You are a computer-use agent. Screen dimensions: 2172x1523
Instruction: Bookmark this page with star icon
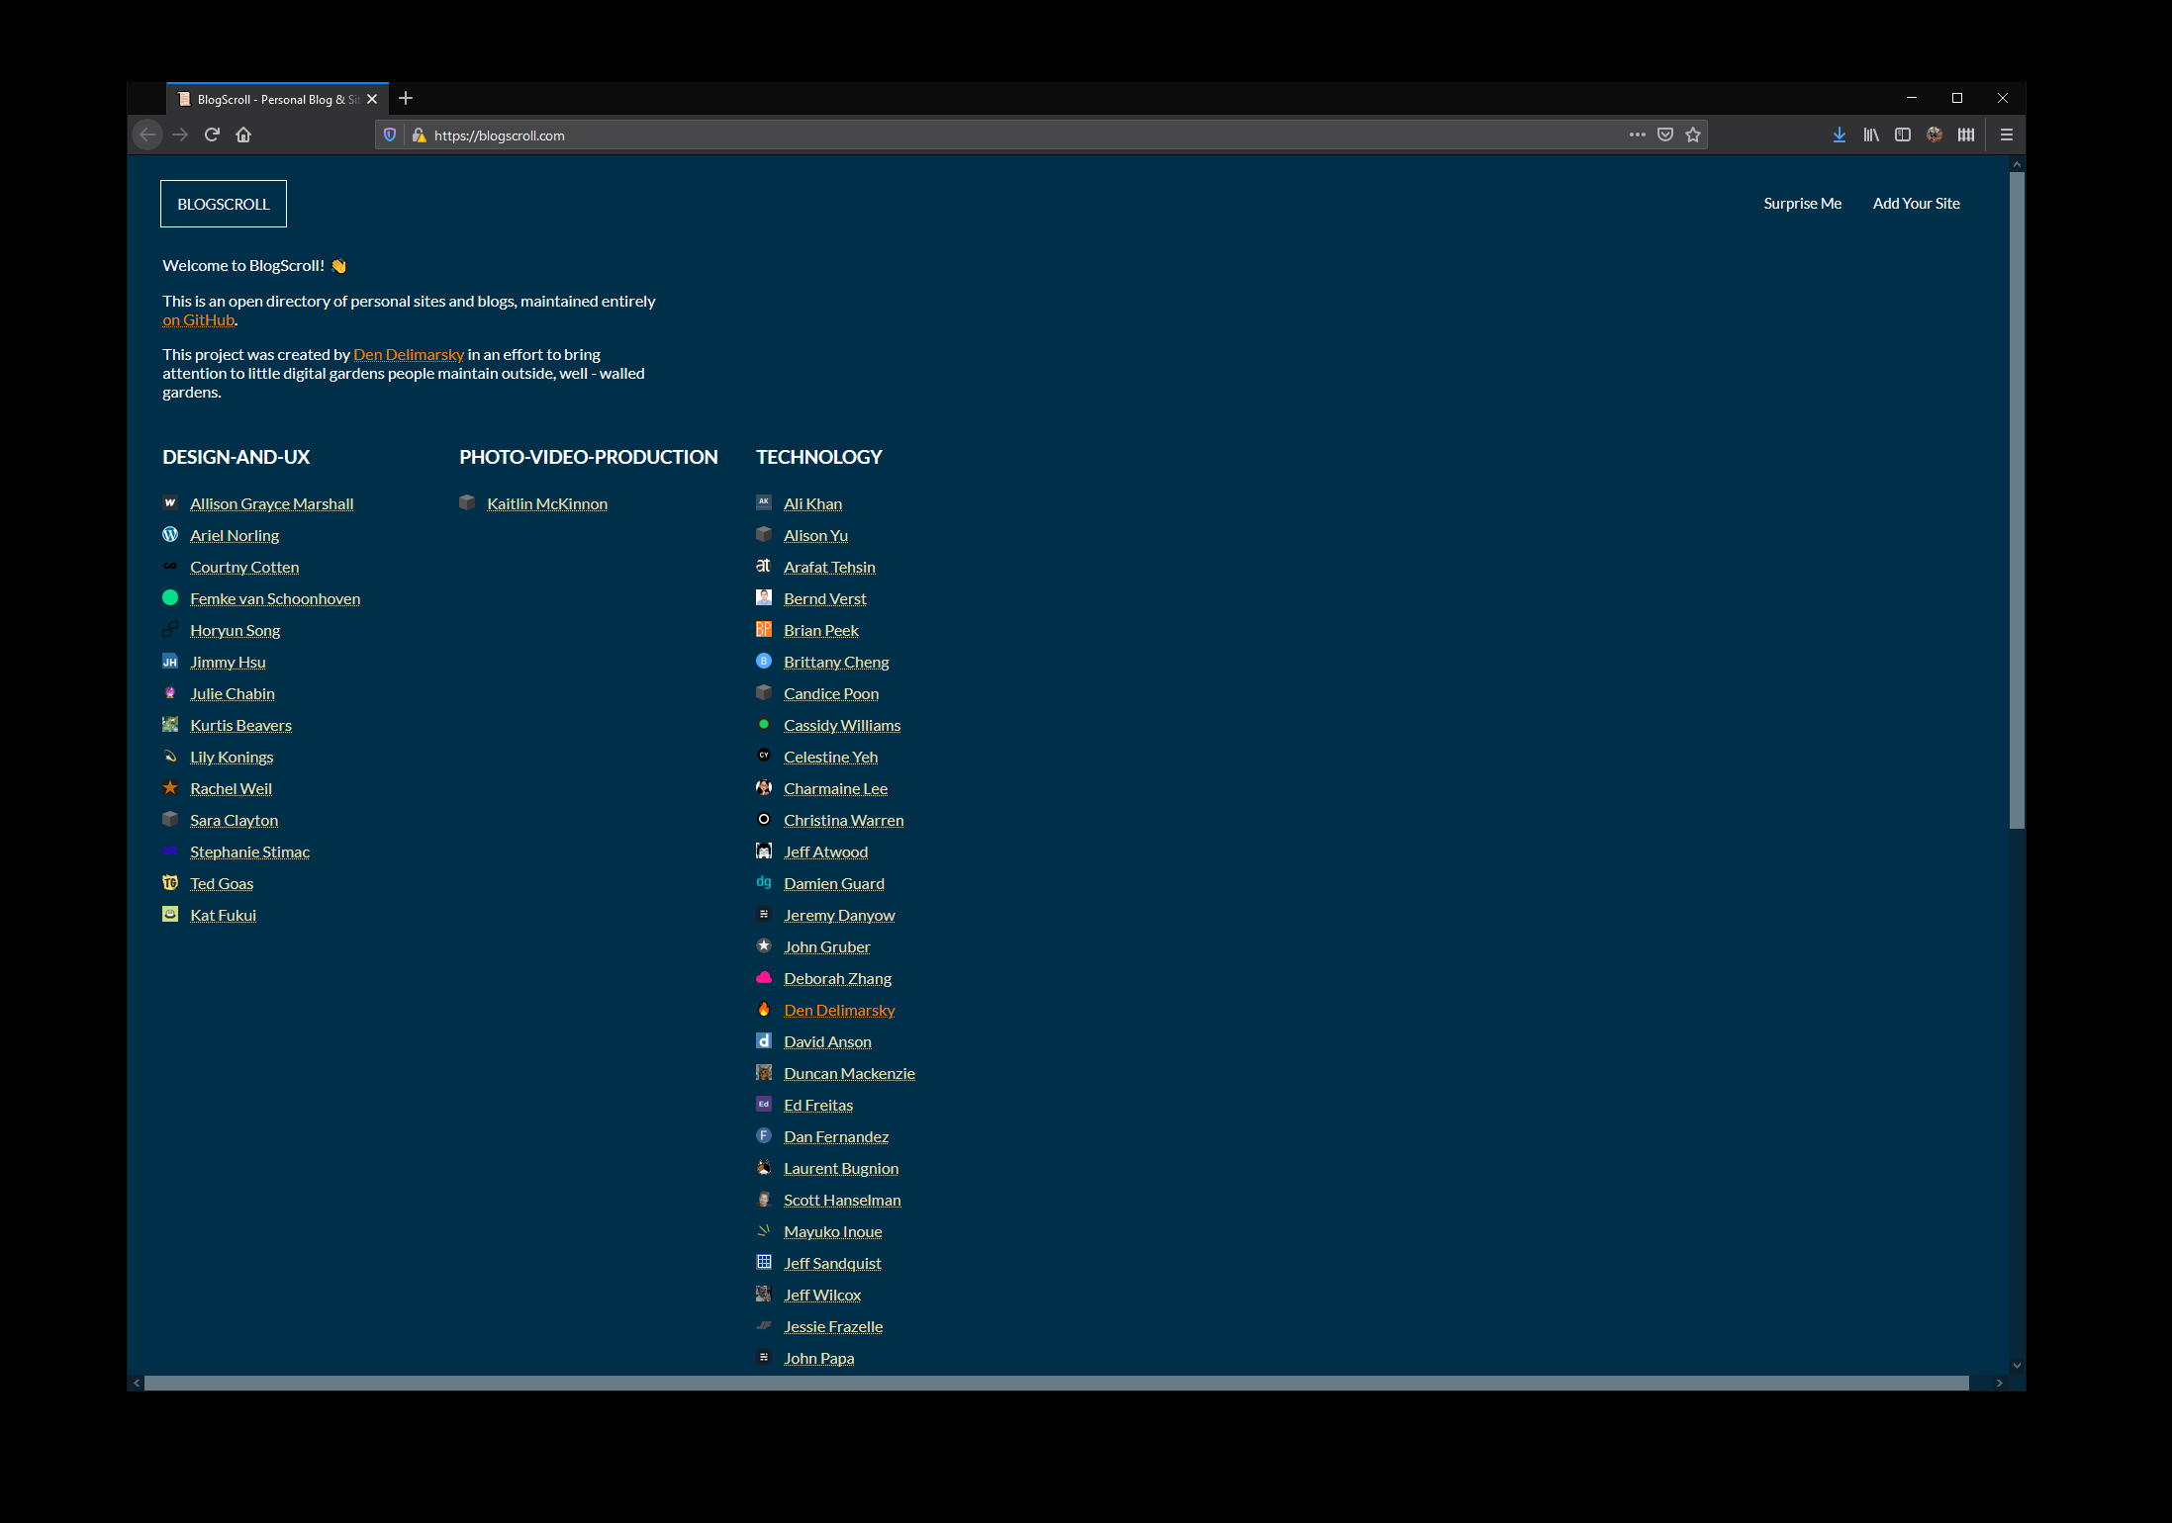click(1693, 135)
